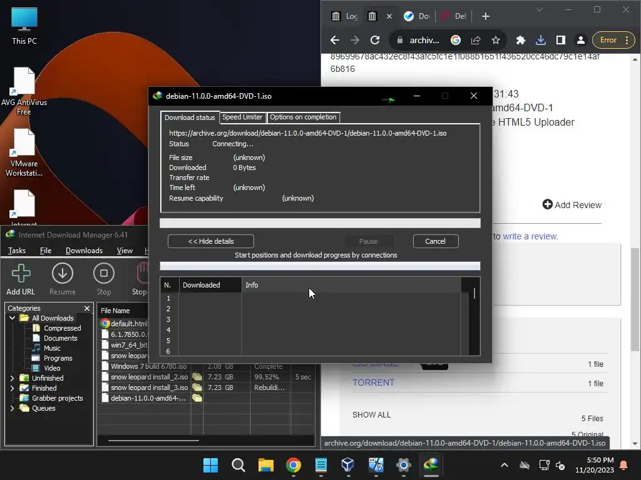Open the Downloads menu in IDM
641x480 pixels.
pos(85,251)
